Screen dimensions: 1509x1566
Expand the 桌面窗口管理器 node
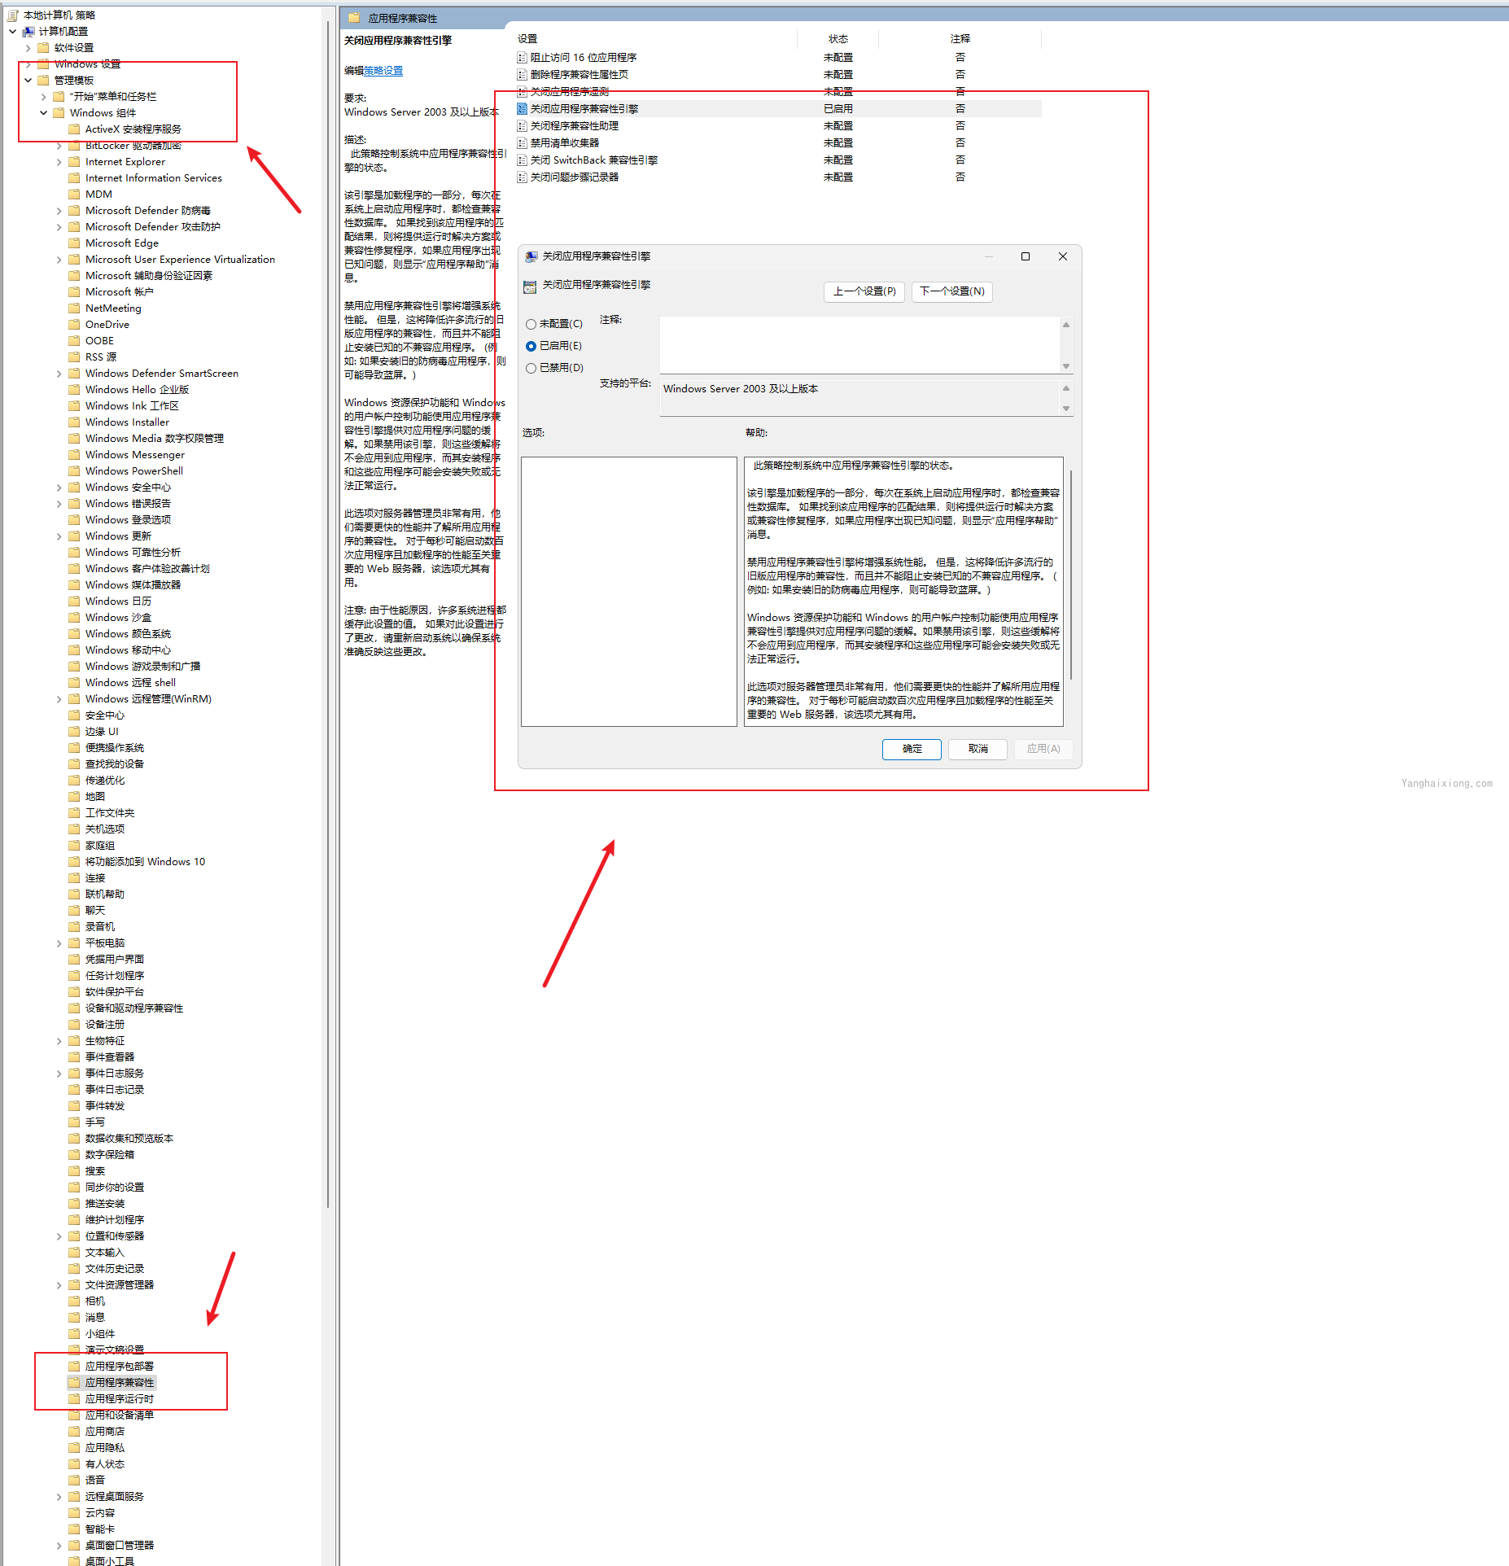59,1545
